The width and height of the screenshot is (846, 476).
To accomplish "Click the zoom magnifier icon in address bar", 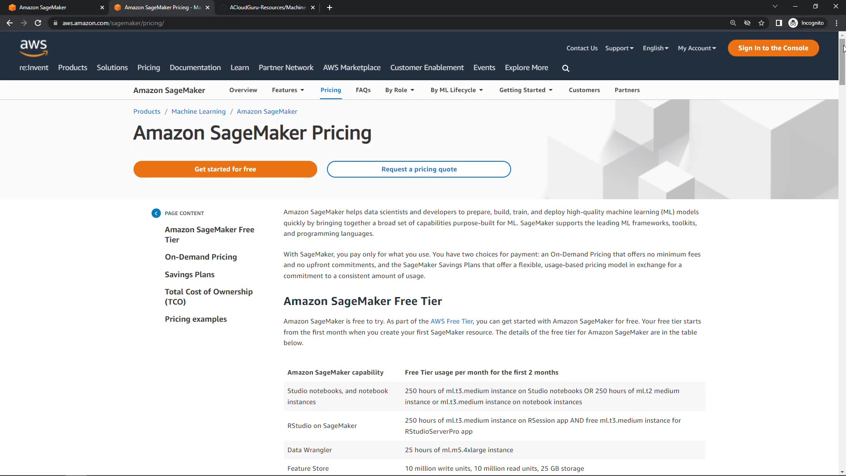I will tap(733, 23).
